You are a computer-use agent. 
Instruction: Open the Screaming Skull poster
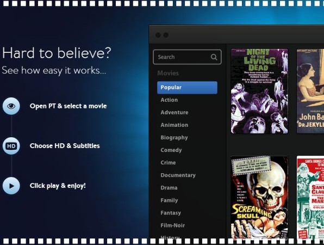click(259, 198)
